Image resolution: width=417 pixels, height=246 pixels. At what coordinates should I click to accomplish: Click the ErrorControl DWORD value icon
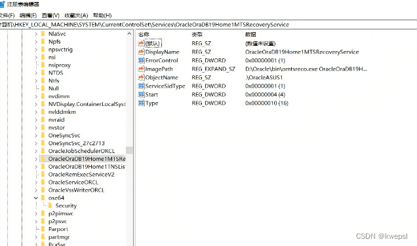tap(141, 60)
